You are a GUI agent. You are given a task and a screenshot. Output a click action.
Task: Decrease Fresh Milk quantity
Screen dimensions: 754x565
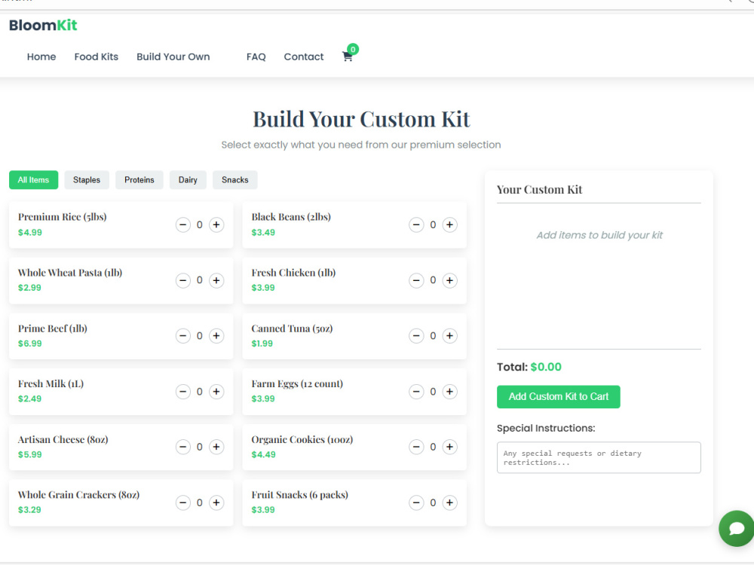click(x=182, y=392)
